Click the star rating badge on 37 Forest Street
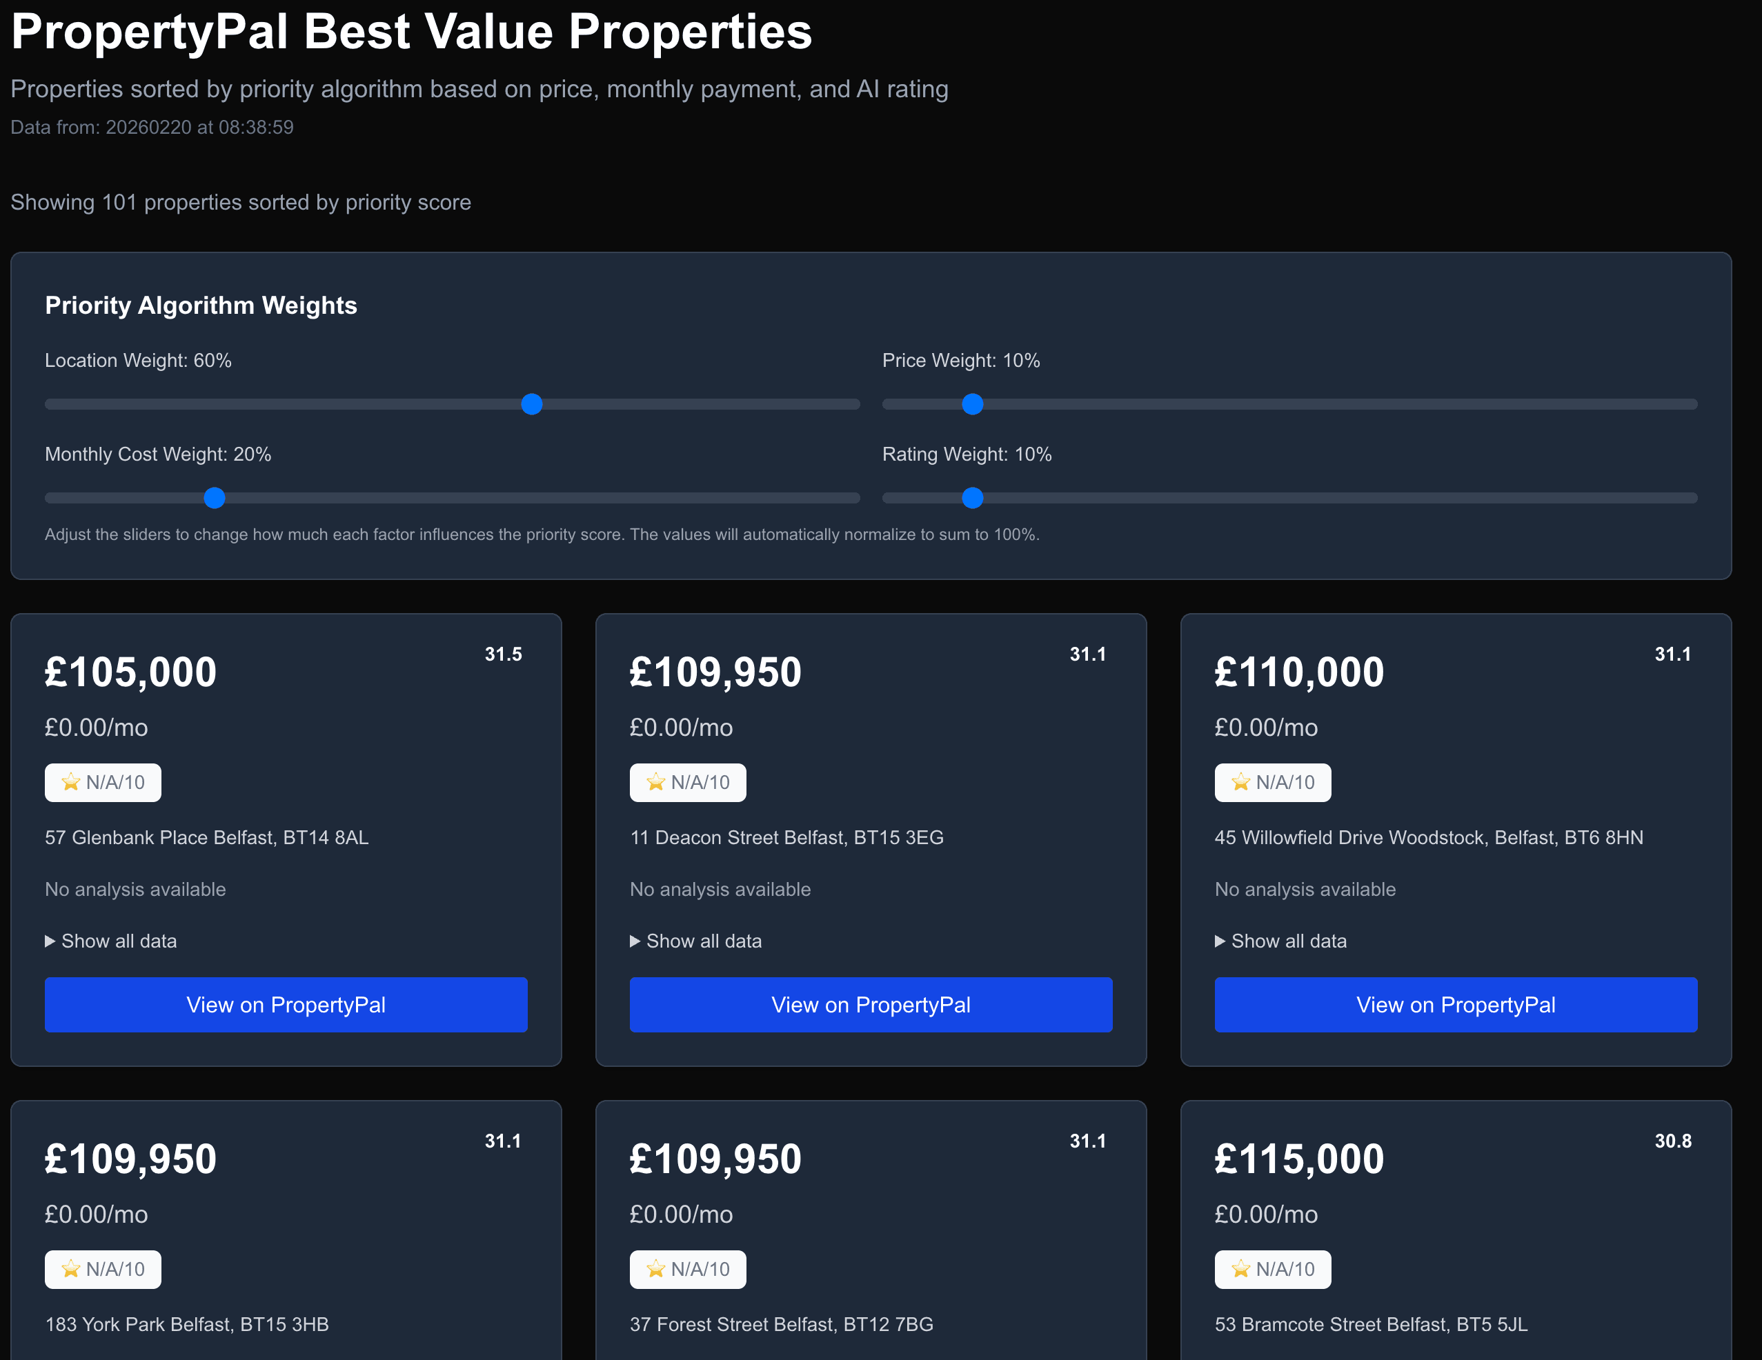 [x=687, y=1269]
